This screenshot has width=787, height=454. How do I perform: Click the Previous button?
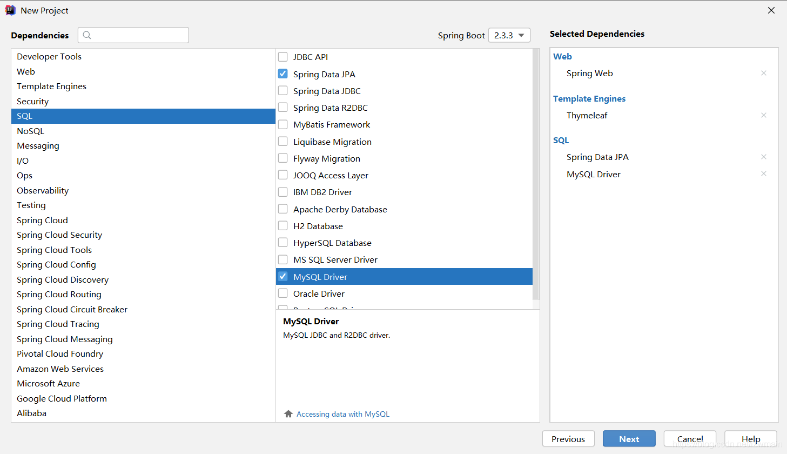point(568,439)
